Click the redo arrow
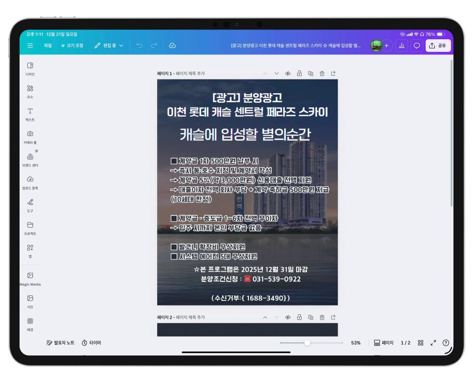Viewport: 473px width, 385px height. pyautogui.click(x=154, y=45)
